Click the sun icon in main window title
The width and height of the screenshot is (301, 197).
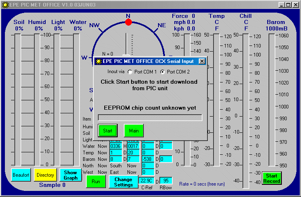tap(6, 5)
